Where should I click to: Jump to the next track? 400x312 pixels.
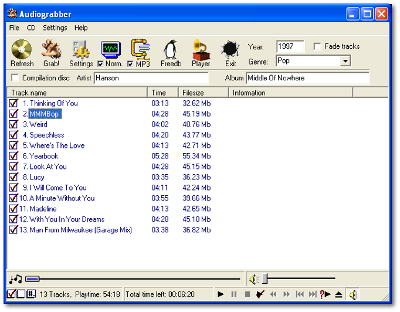(x=313, y=294)
